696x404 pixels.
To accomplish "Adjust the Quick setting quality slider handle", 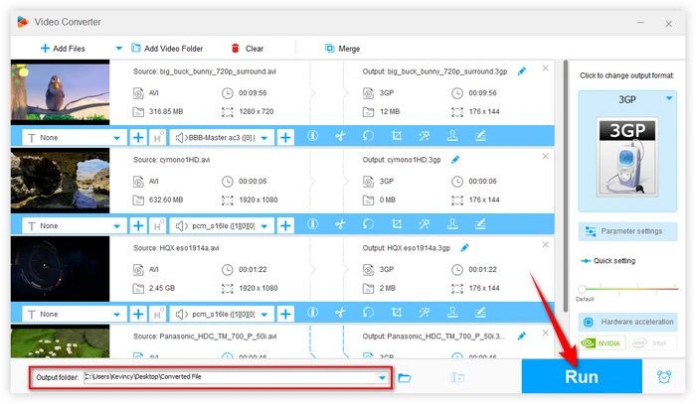I will click(582, 289).
